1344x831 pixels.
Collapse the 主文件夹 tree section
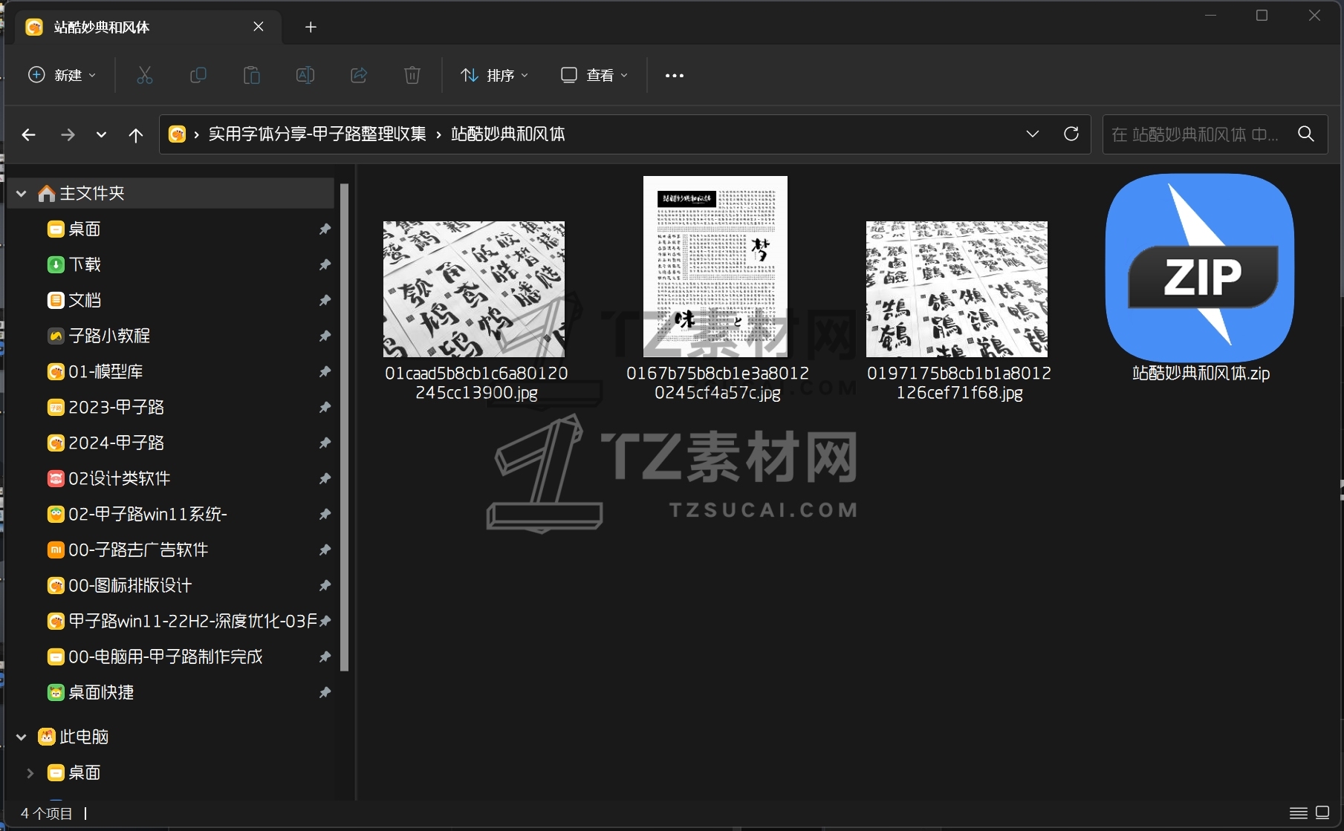pyautogui.click(x=22, y=194)
